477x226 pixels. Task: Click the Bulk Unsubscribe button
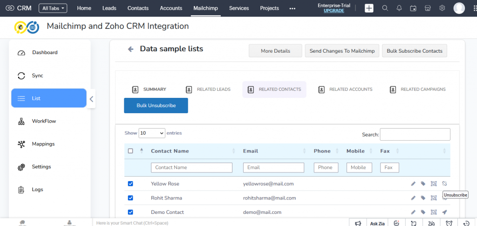pos(156,106)
